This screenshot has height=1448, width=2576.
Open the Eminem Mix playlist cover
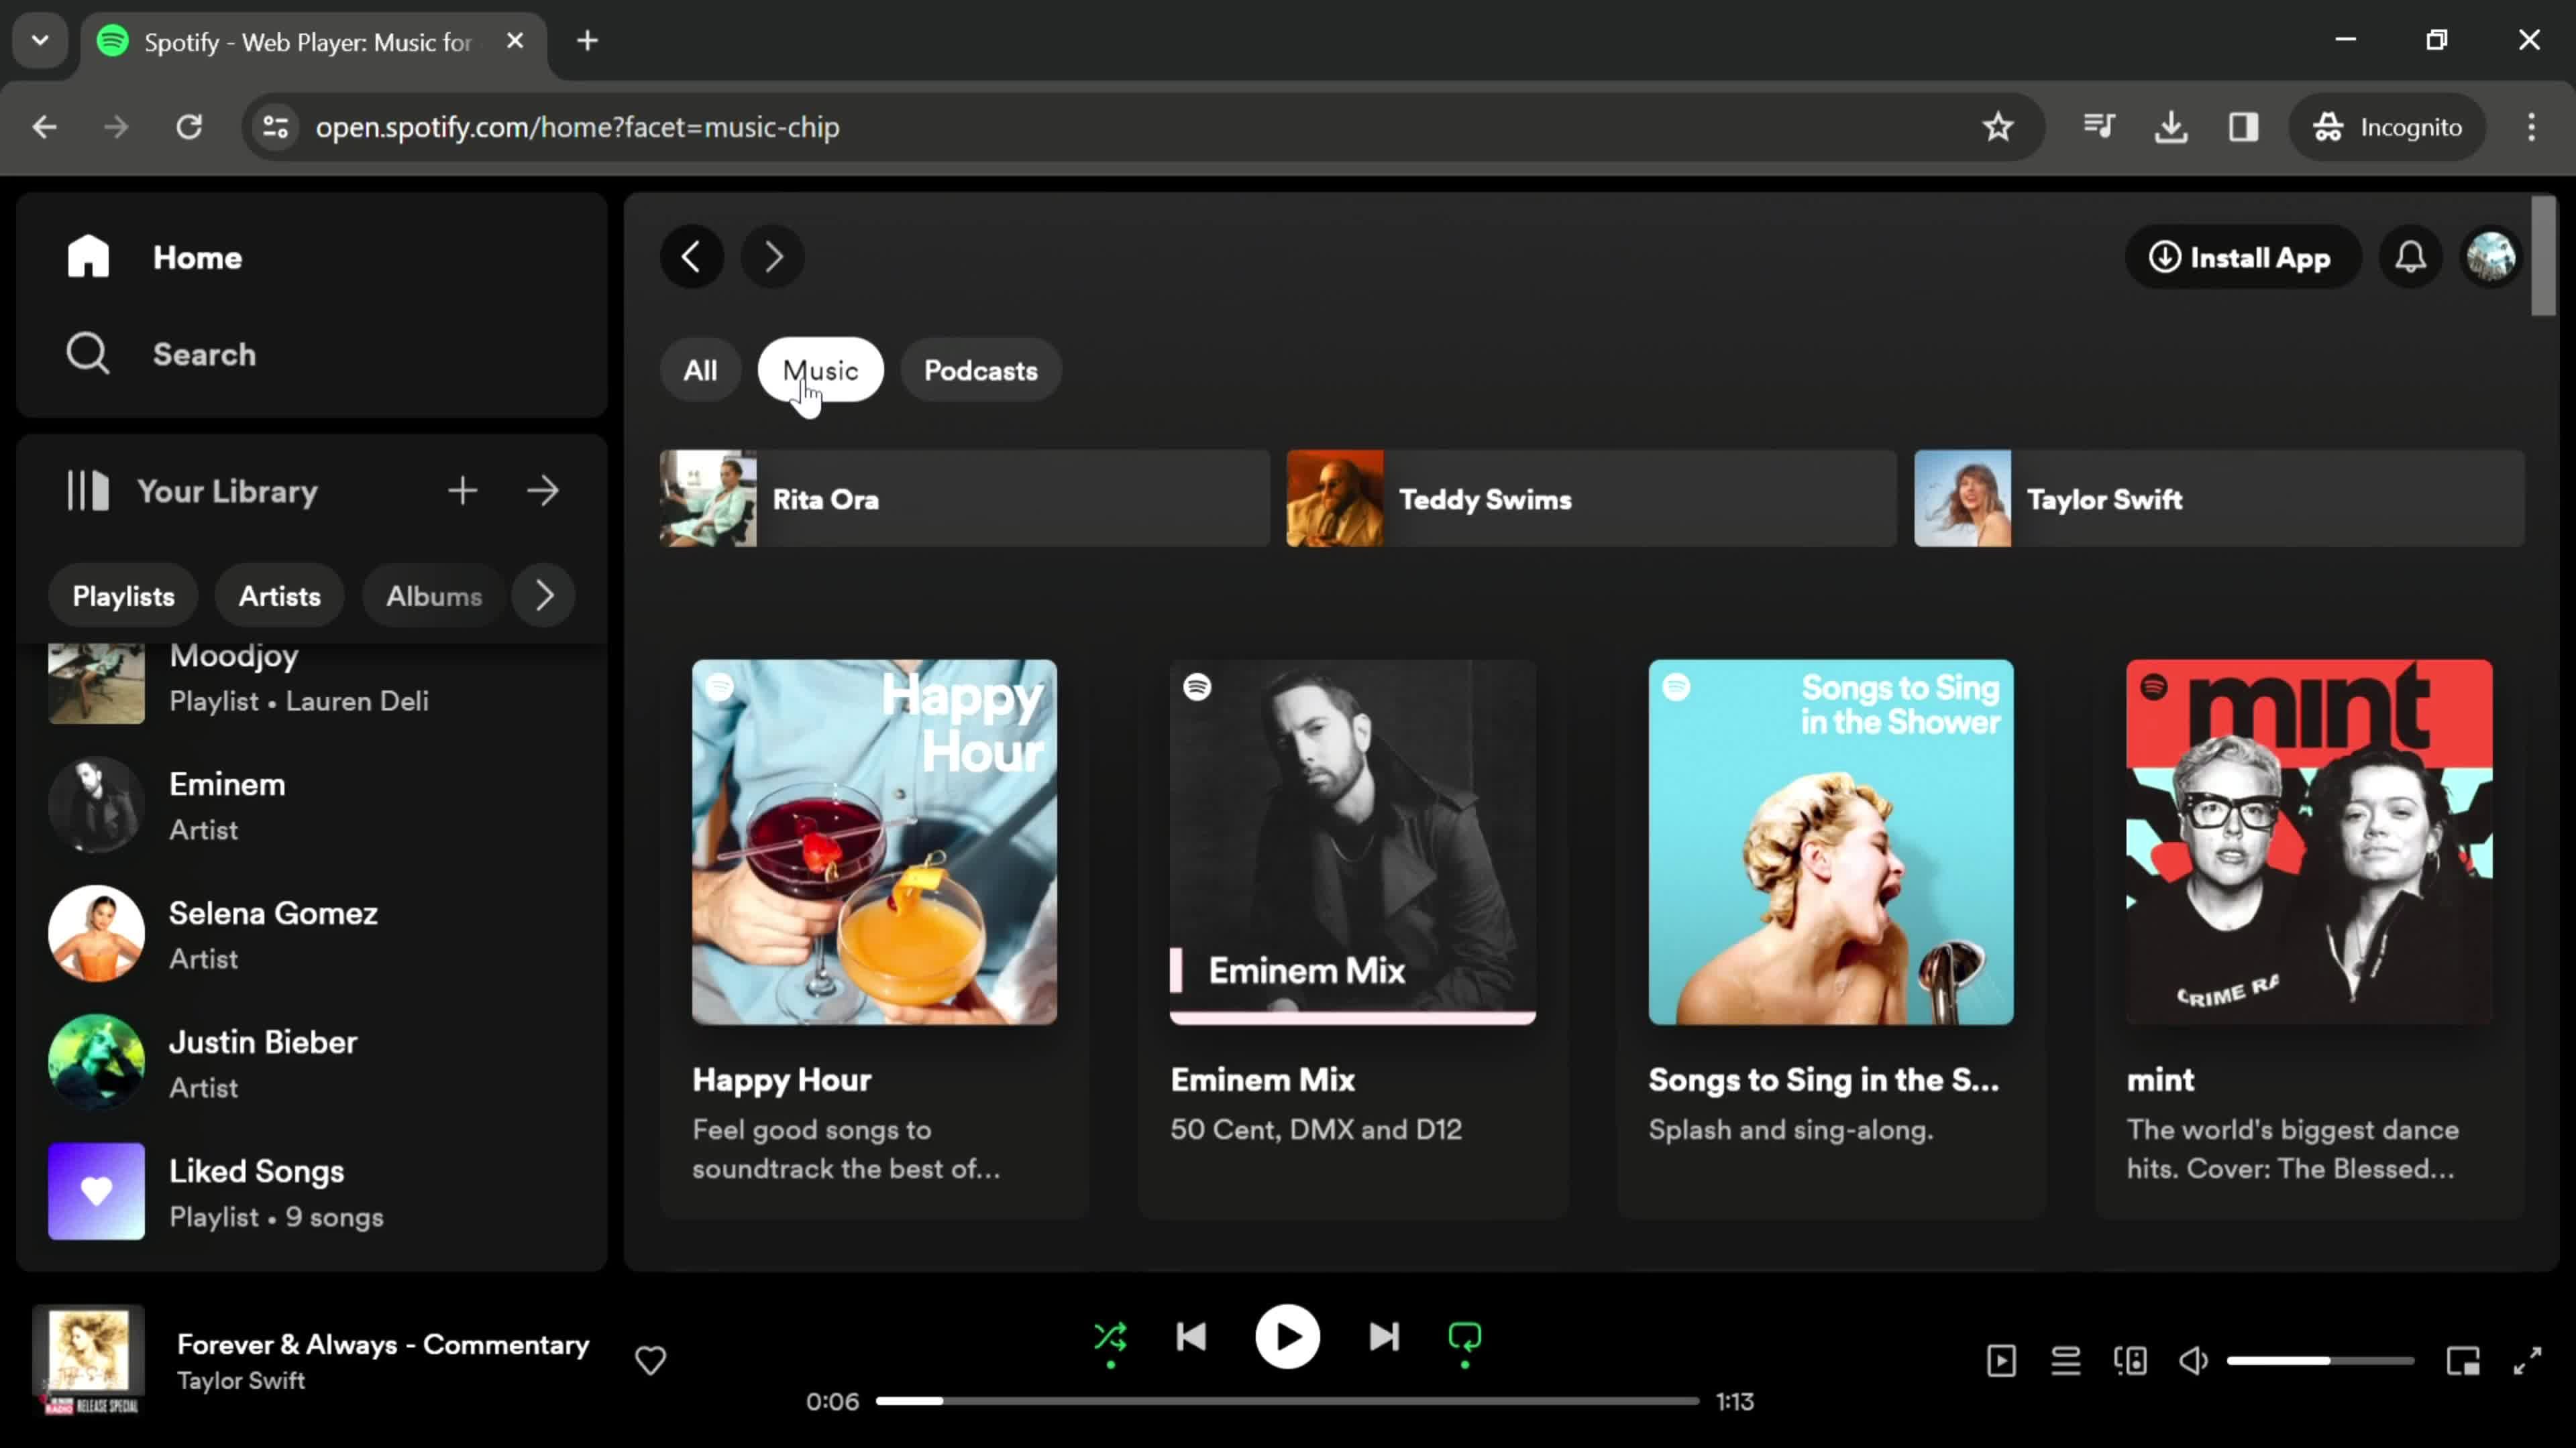(1352, 841)
